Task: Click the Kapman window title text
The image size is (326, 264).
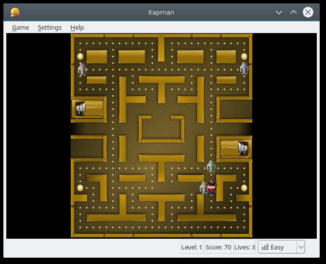Action: pos(161,13)
